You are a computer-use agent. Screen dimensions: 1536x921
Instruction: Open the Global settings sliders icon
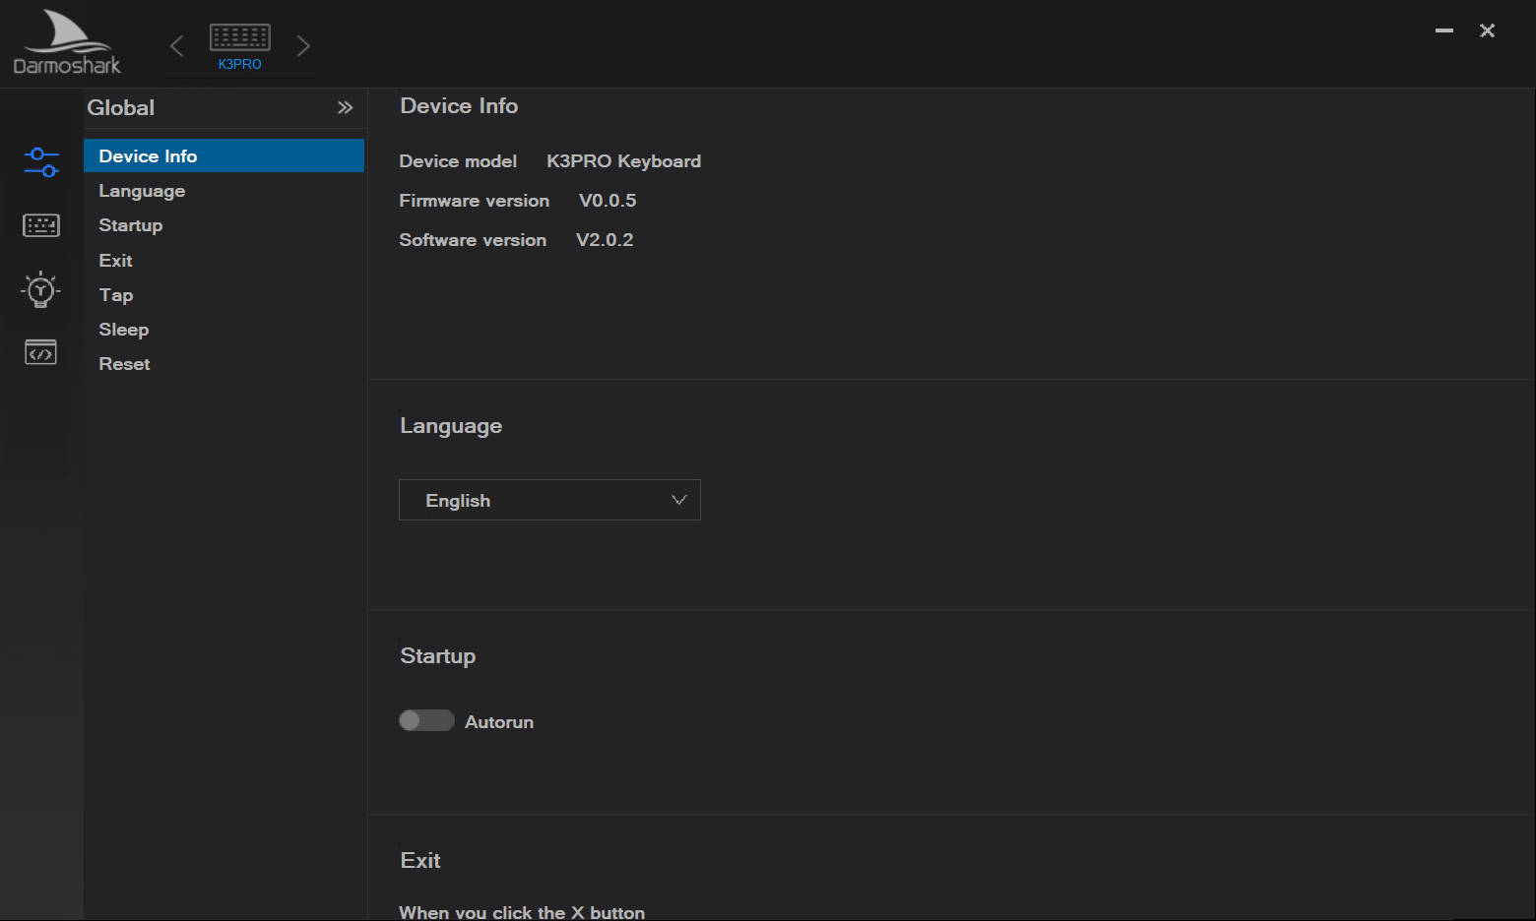41,162
